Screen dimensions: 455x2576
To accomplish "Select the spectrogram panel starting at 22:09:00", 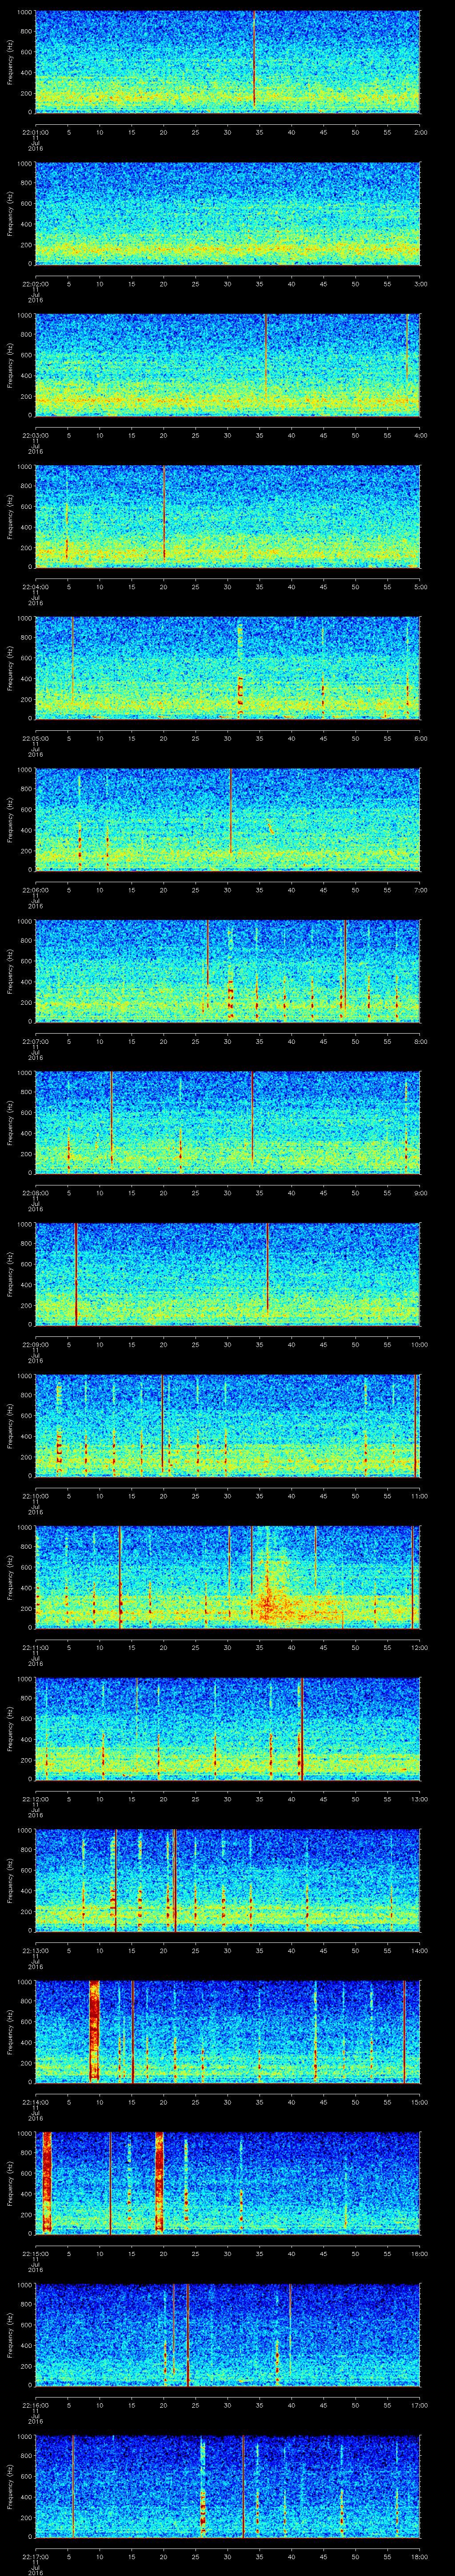I will click(x=228, y=1274).
